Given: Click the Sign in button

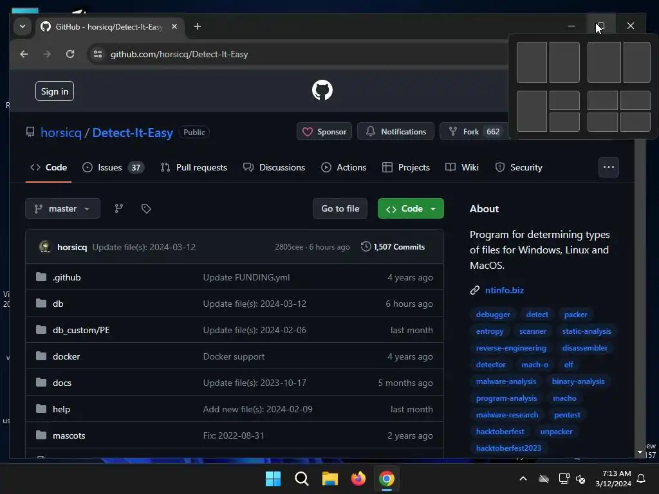Looking at the screenshot, I should (55, 91).
